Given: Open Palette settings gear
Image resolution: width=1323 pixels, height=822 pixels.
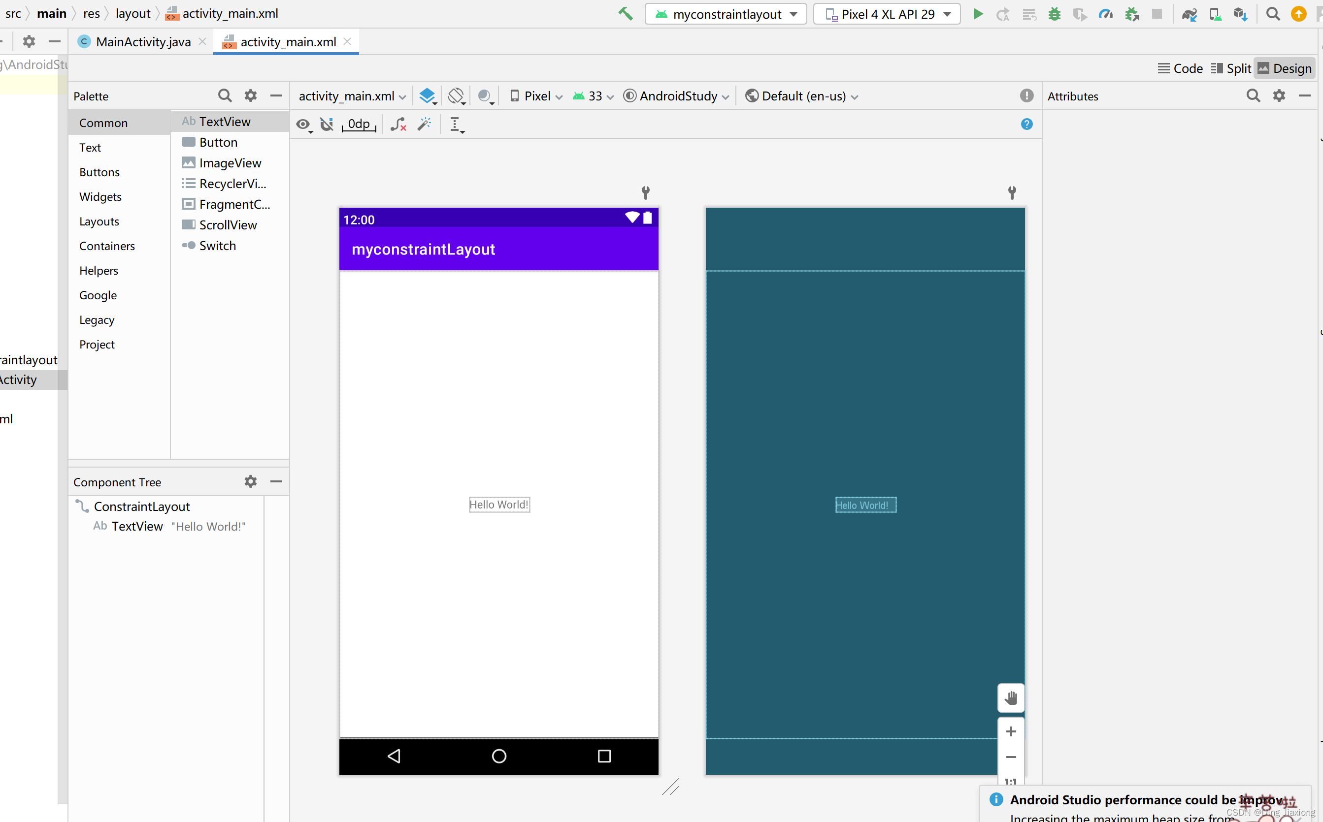Looking at the screenshot, I should [250, 95].
